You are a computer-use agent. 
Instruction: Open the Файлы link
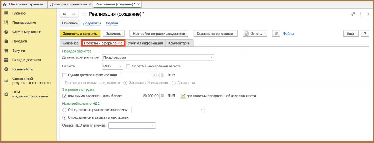click(x=289, y=34)
